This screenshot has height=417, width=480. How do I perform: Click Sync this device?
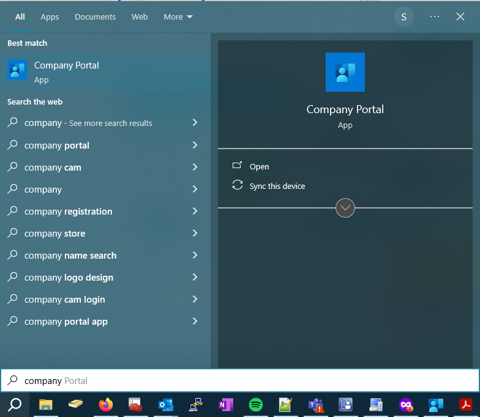(277, 186)
